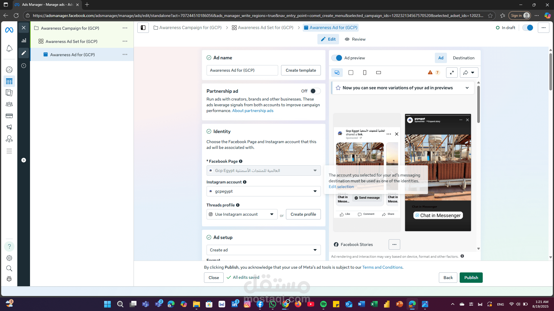Open Instagram account gcpegypt dropdown
554x311 pixels.
[x=263, y=191]
